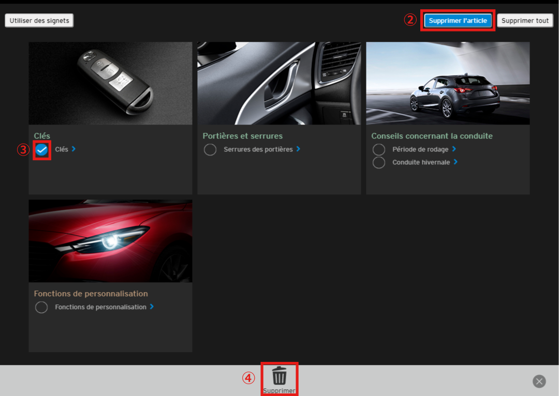Select the Période de rodage checkbox

[379, 149]
